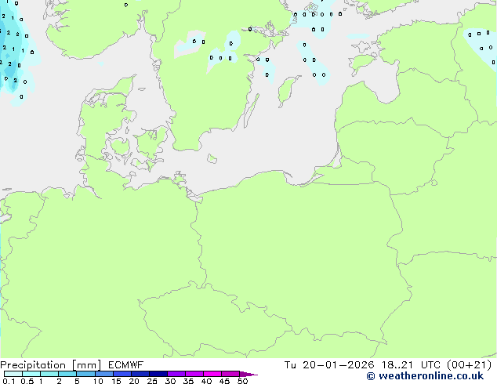Click the "0.1" legend scale label
Screen dimensions: 497x384
point(9,381)
